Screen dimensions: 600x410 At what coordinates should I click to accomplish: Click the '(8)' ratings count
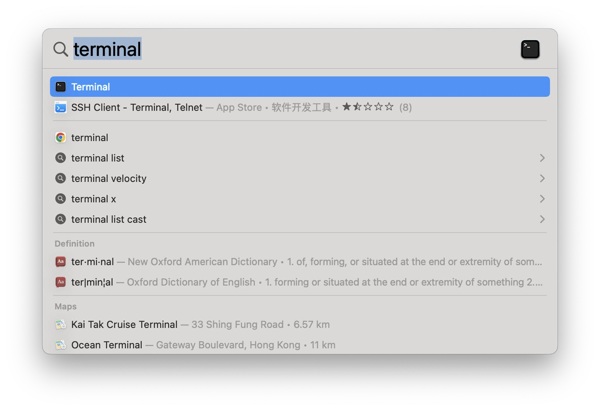point(405,107)
